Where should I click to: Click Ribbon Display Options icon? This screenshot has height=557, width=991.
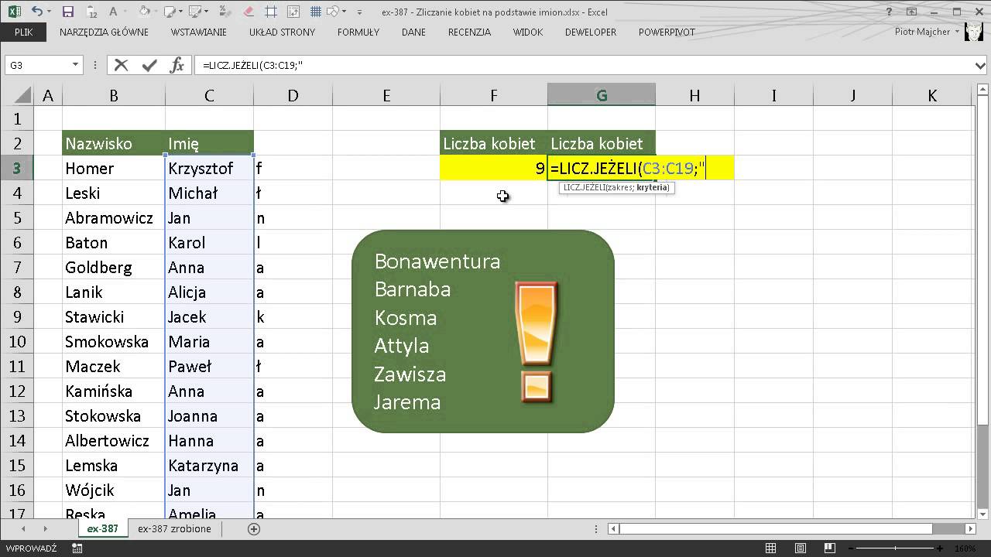tap(912, 12)
